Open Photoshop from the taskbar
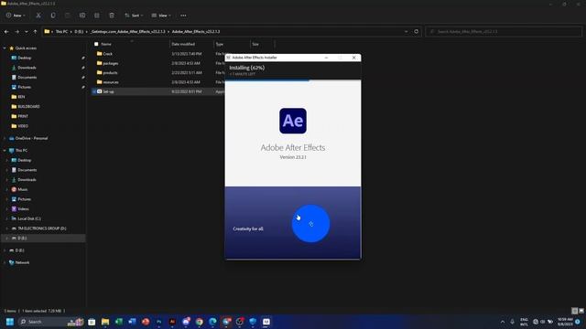Image resolution: width=586 pixels, height=329 pixels. (159, 322)
